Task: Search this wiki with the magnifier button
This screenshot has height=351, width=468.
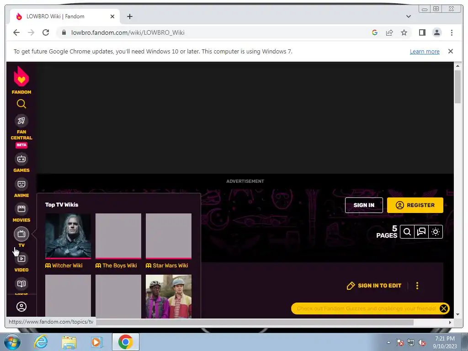Action: coord(407,232)
